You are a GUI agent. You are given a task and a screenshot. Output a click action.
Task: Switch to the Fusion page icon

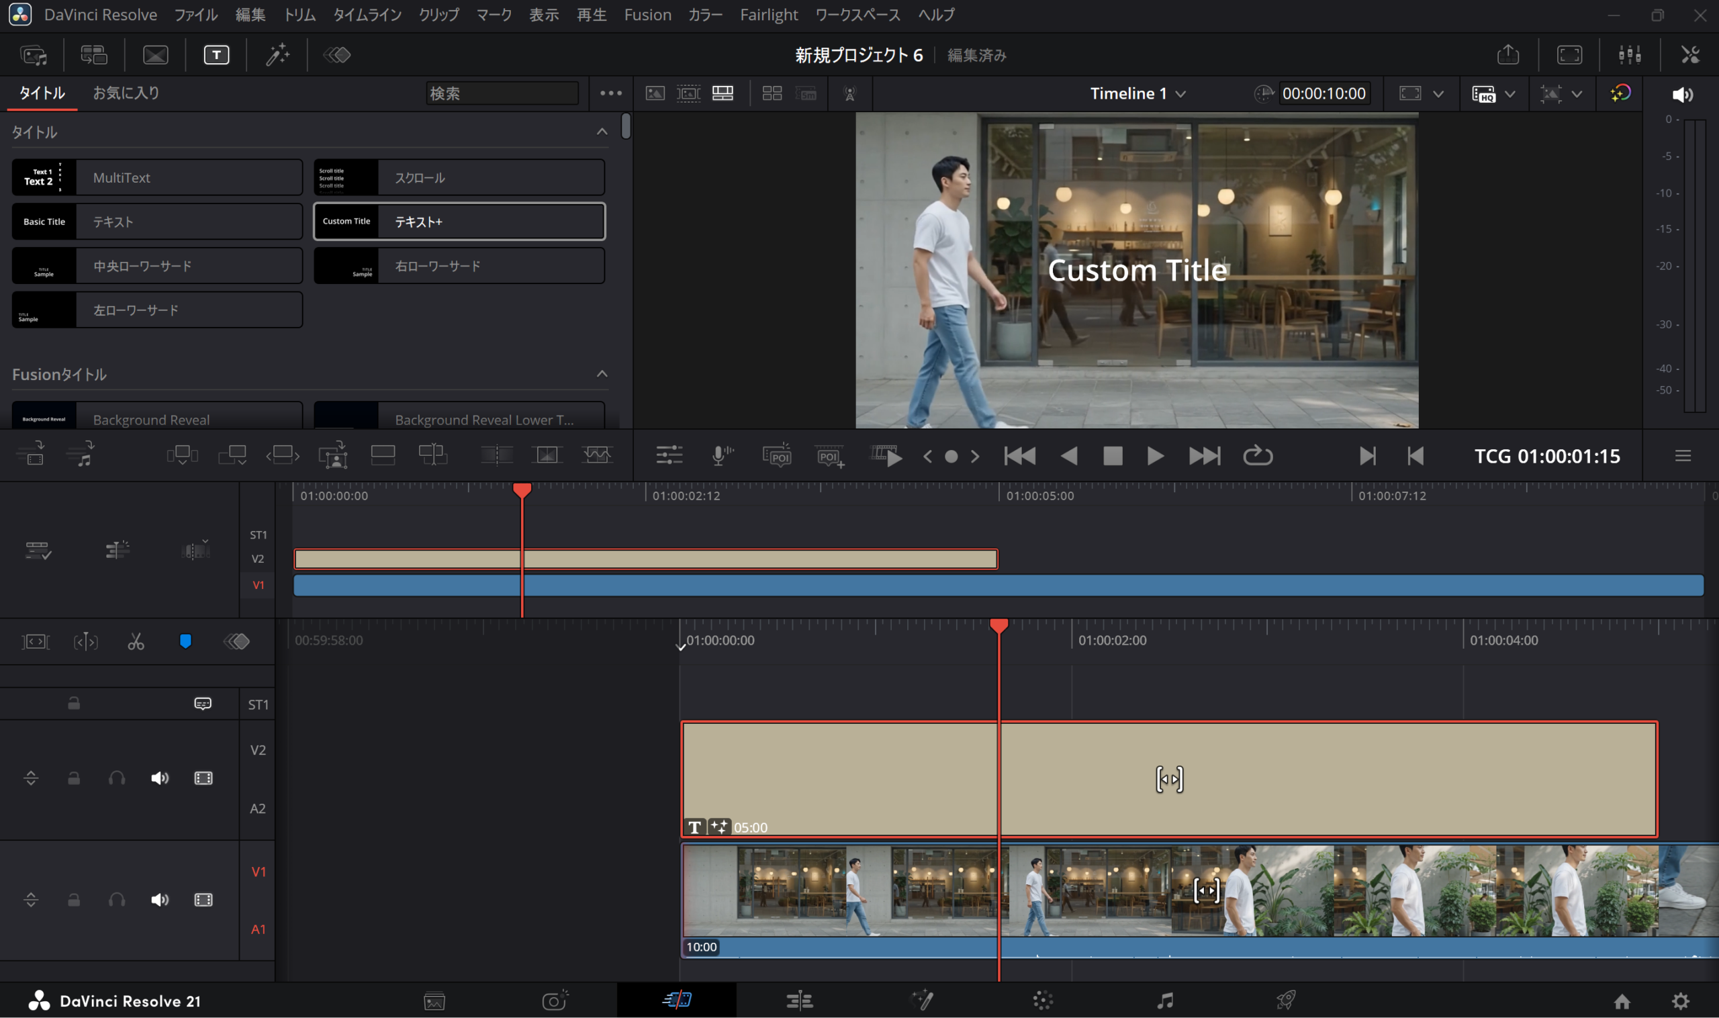[921, 1001]
